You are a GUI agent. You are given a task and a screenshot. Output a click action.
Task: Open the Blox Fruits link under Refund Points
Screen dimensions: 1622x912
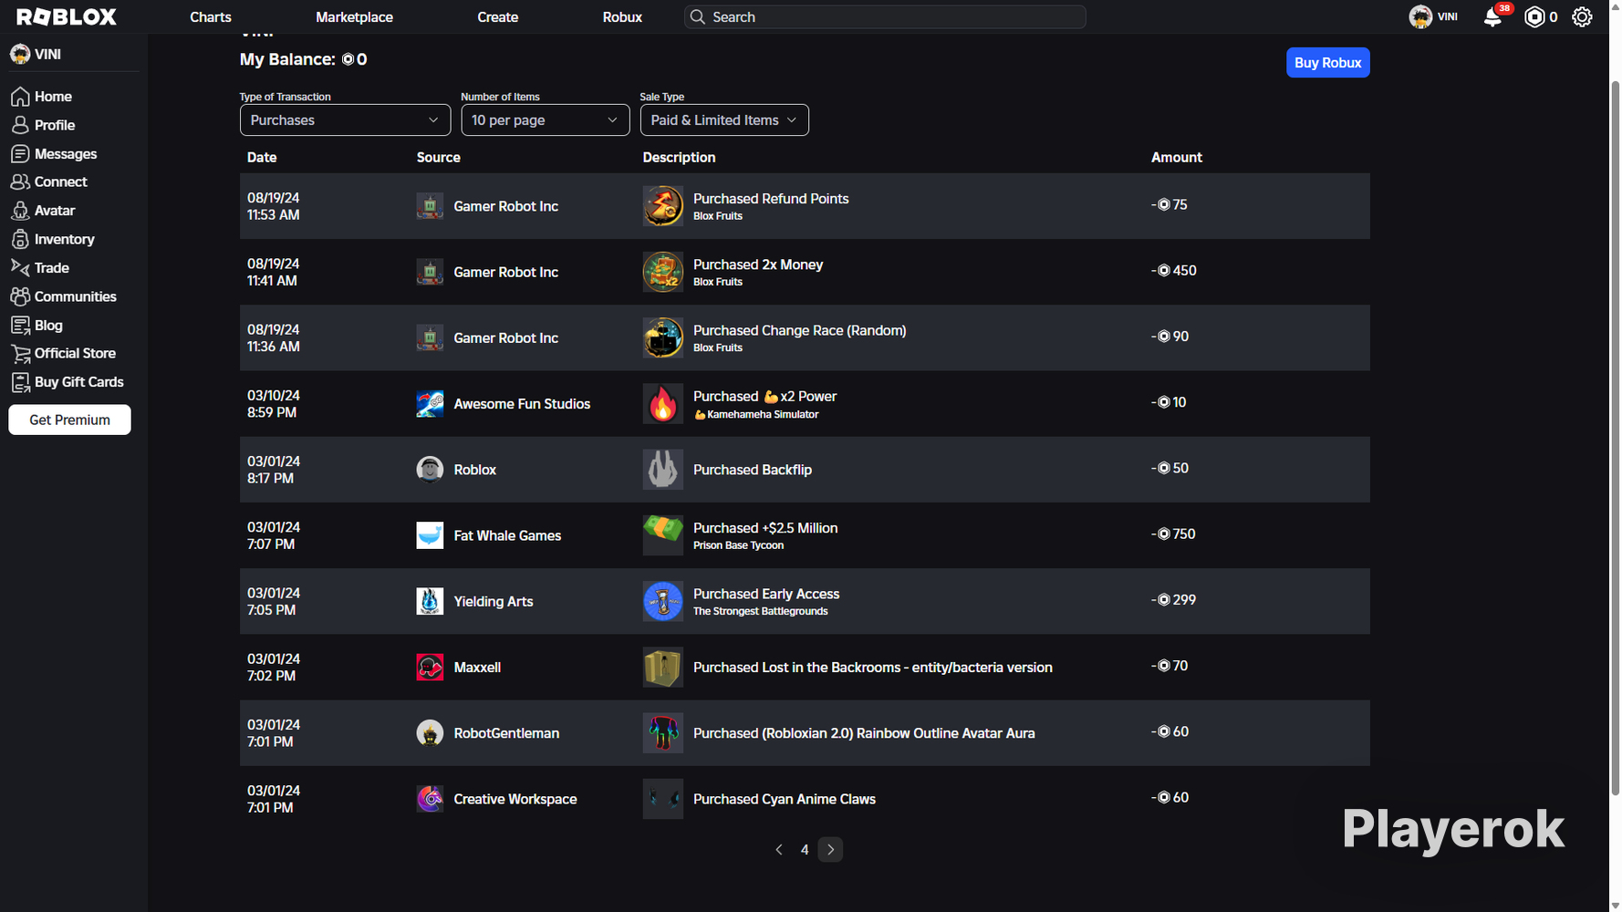tap(718, 216)
